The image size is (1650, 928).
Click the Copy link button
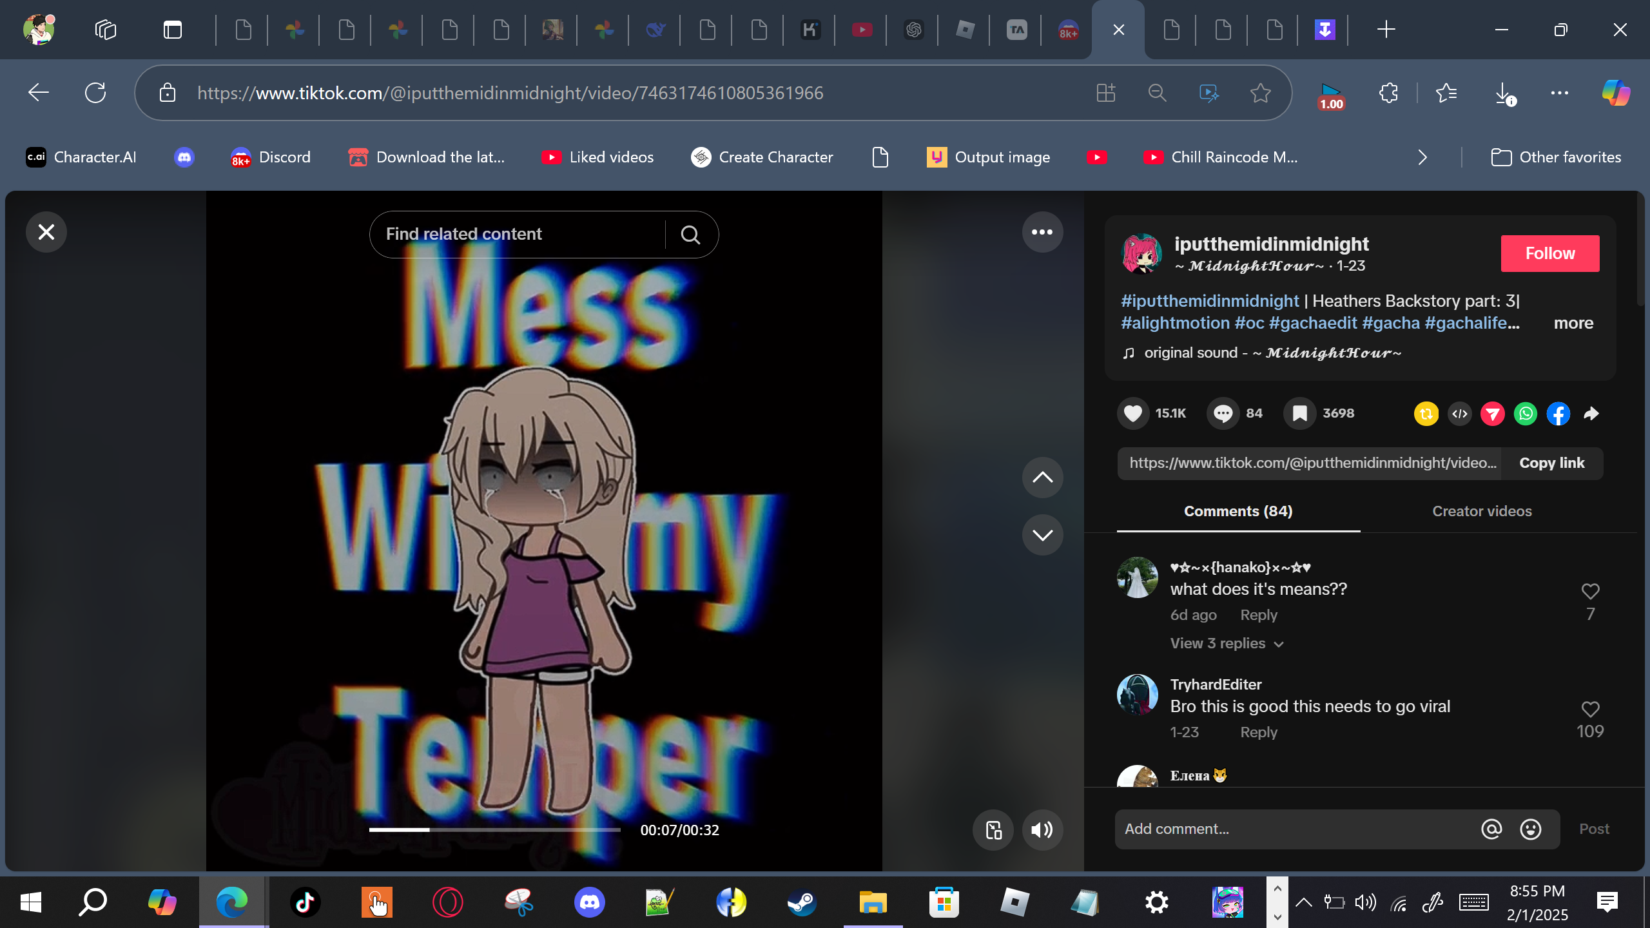coord(1551,463)
